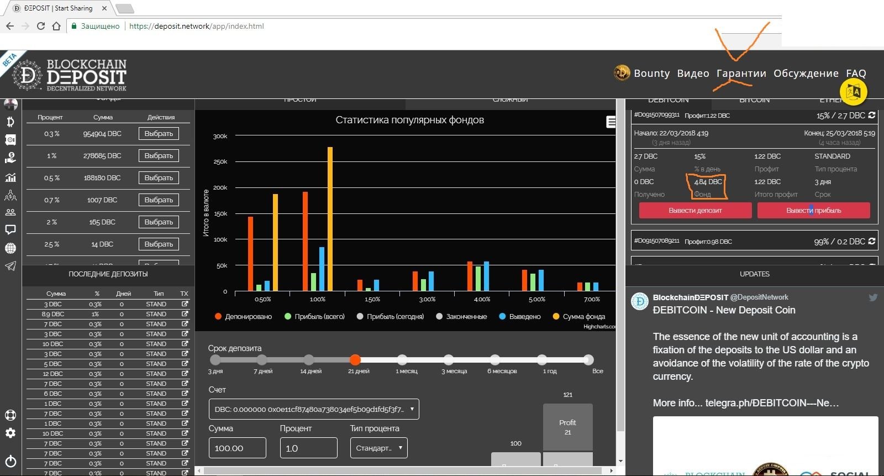Image resolution: width=884 pixels, height=476 pixels.
Task: Click the browser home icon
Action: pos(56,26)
